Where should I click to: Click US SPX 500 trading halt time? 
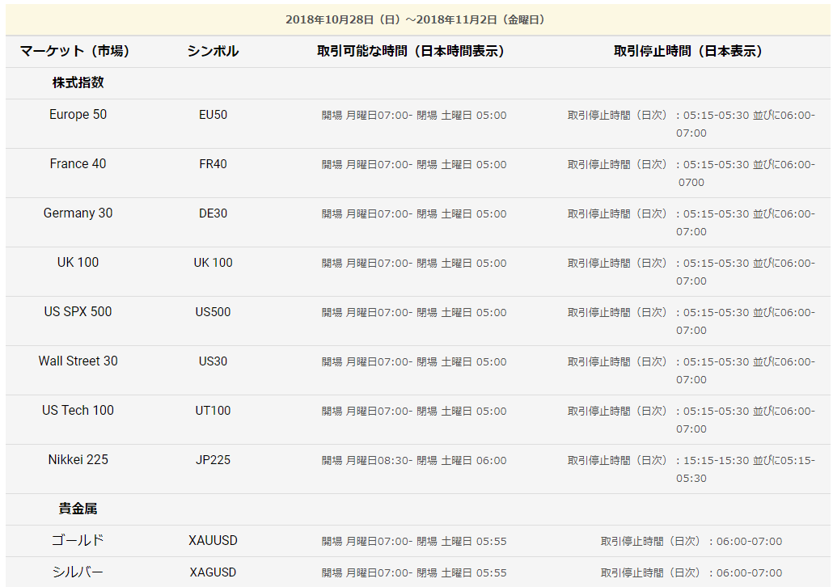[x=691, y=321]
